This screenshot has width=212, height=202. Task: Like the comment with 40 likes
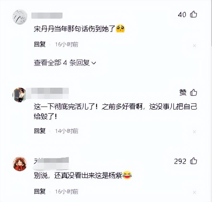coord(193,14)
